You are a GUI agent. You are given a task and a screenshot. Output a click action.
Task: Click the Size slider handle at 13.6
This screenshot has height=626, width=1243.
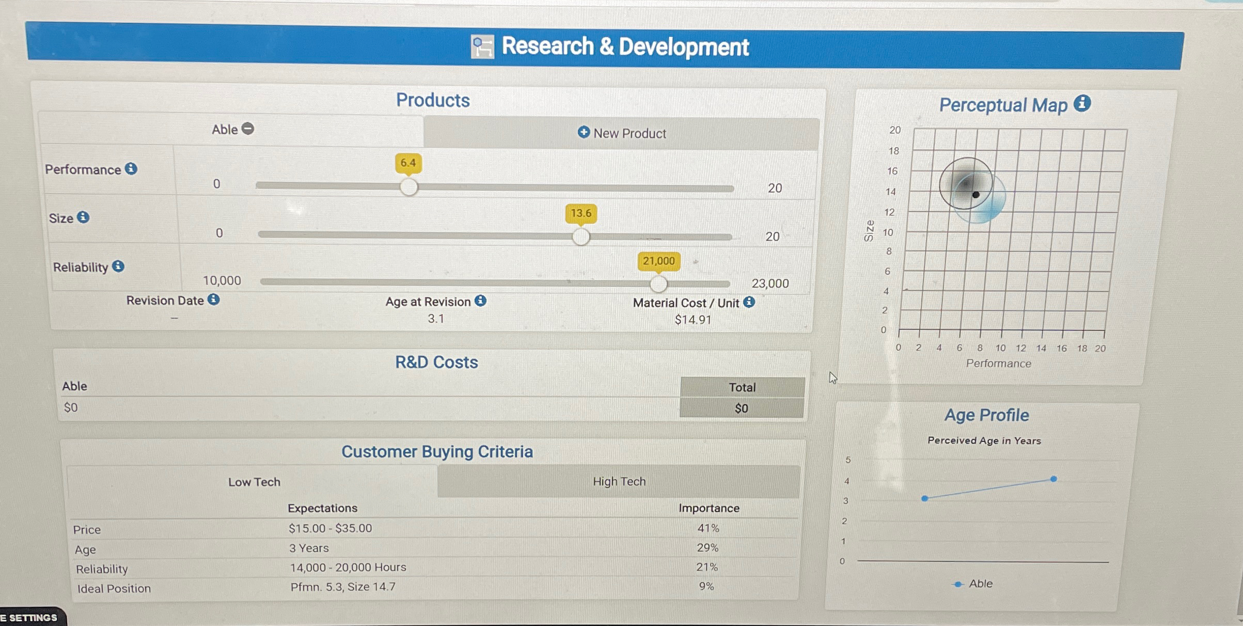tap(580, 237)
